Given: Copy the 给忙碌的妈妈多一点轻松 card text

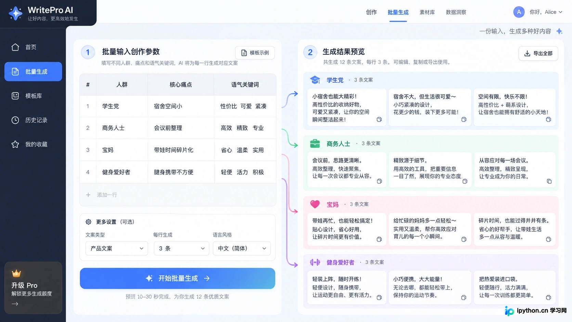Looking at the screenshot, I should click(x=464, y=239).
